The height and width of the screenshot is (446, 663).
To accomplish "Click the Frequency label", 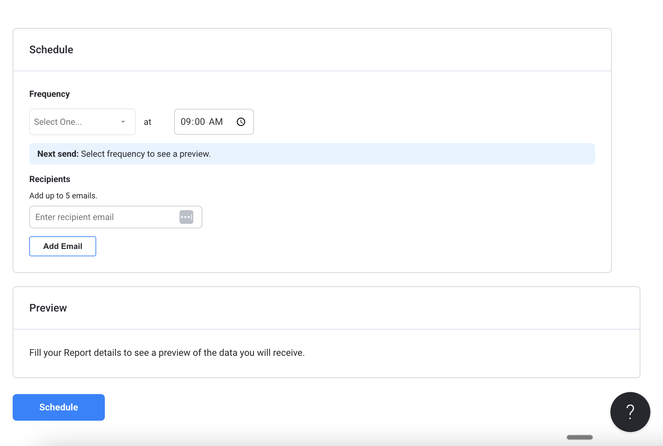I will click(x=50, y=94).
